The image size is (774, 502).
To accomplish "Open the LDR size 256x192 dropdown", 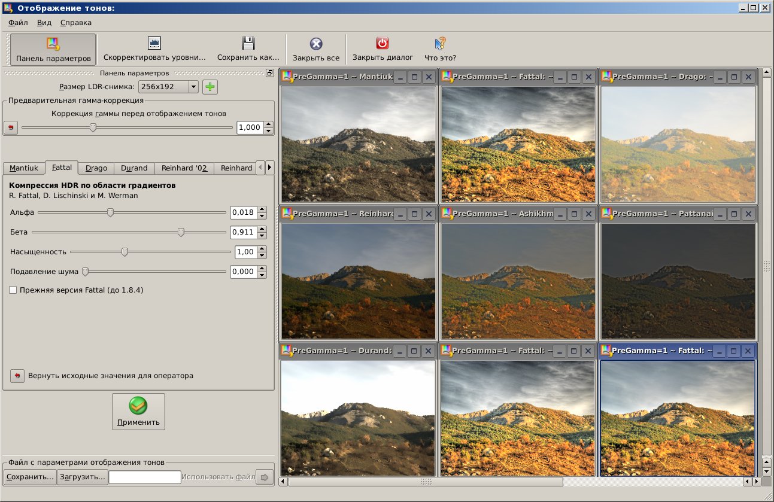I will pyautogui.click(x=168, y=87).
